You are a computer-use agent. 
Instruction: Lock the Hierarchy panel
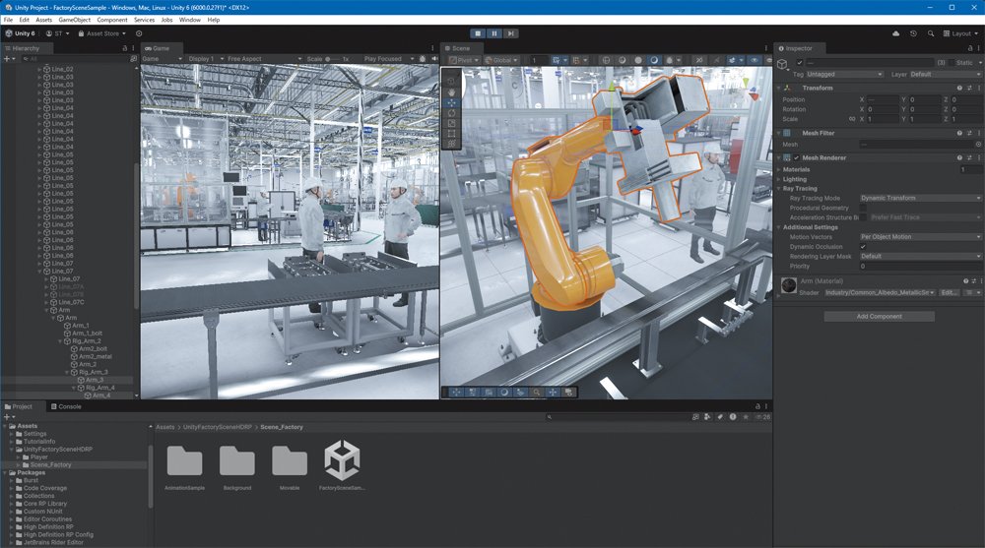124,48
